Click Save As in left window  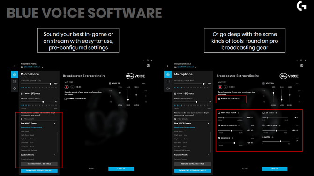point(121,169)
